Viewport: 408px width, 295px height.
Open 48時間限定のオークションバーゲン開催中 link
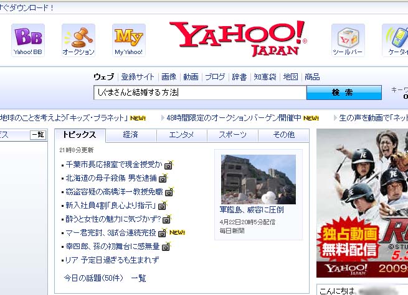point(234,118)
